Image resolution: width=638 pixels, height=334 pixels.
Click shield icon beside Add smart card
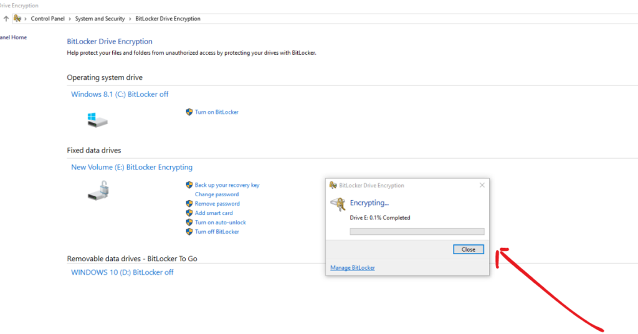pyautogui.click(x=189, y=213)
